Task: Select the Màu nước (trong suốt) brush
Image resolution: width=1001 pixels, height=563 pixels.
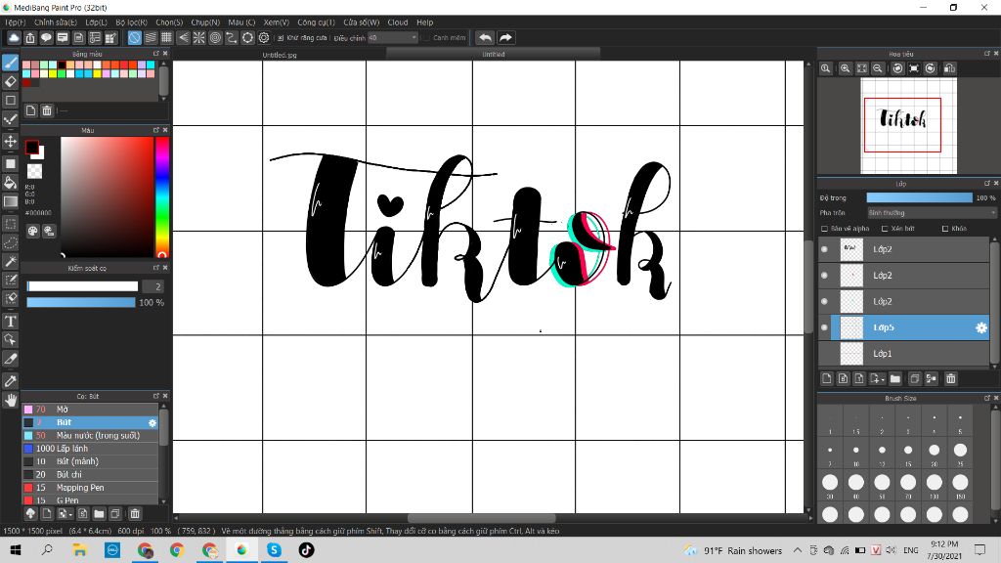Action: pyautogui.click(x=90, y=435)
